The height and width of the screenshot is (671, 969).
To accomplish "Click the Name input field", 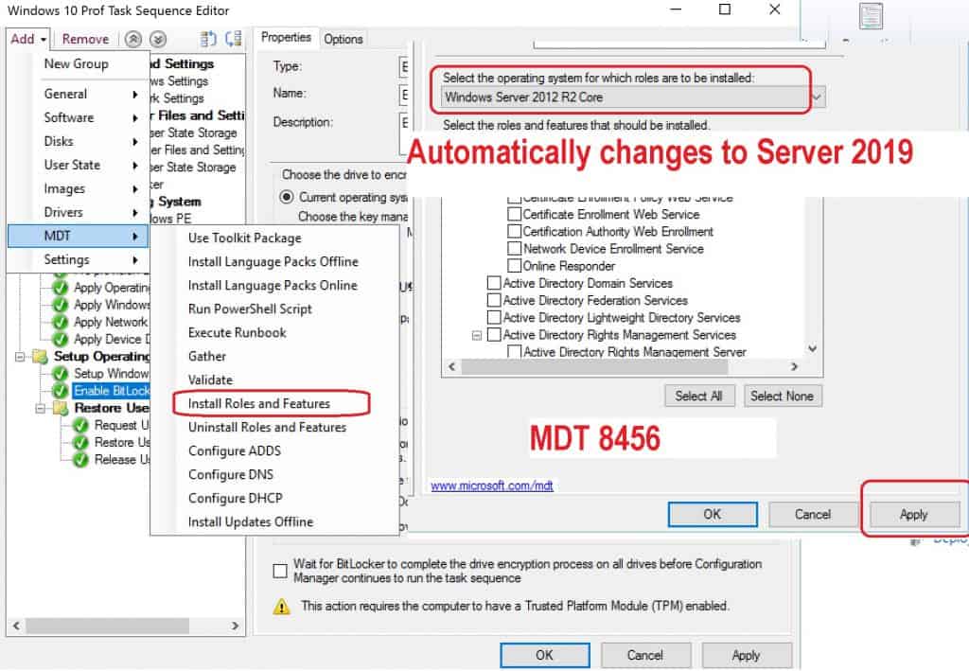I will 404,94.
